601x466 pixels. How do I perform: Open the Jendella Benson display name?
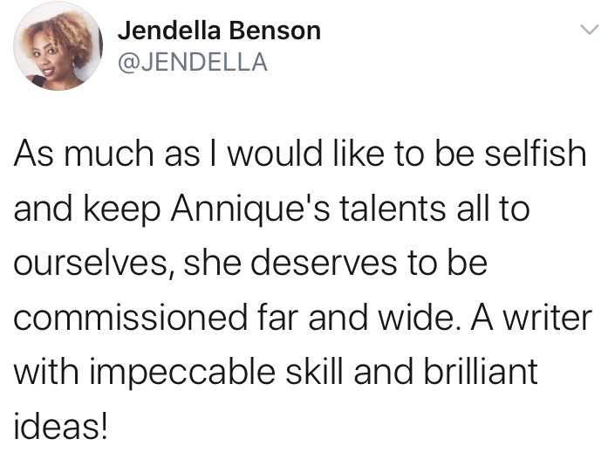[x=219, y=31]
